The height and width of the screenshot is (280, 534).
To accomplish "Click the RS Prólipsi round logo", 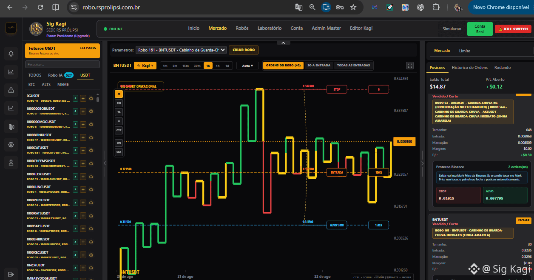I will pos(36,29).
